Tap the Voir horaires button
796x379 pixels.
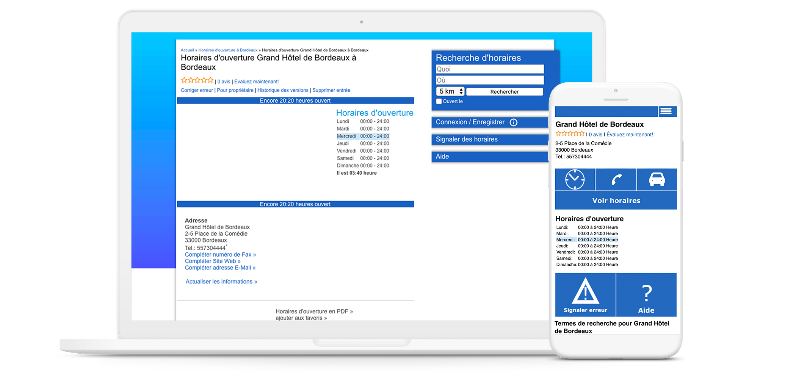point(616,200)
